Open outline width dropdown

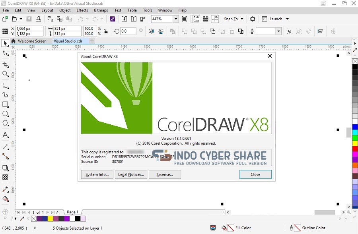[278, 31]
